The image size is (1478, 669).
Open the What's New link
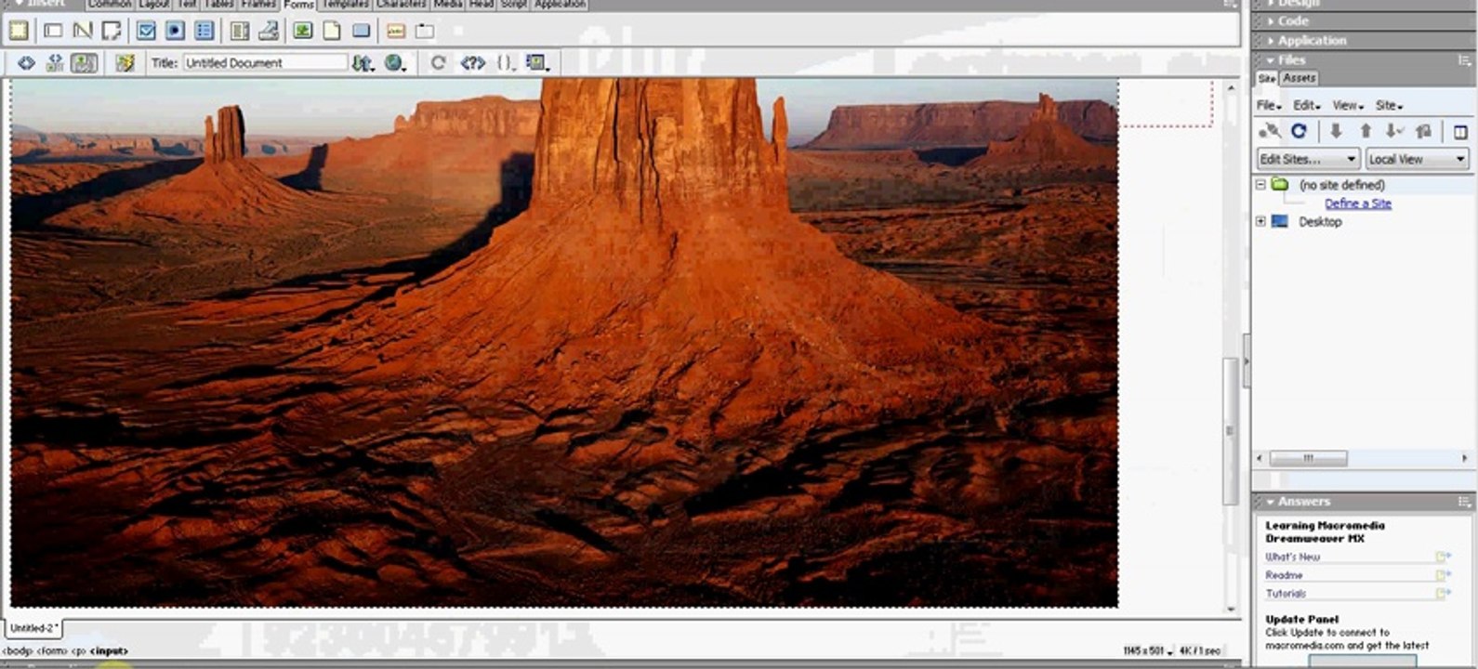tap(1292, 557)
